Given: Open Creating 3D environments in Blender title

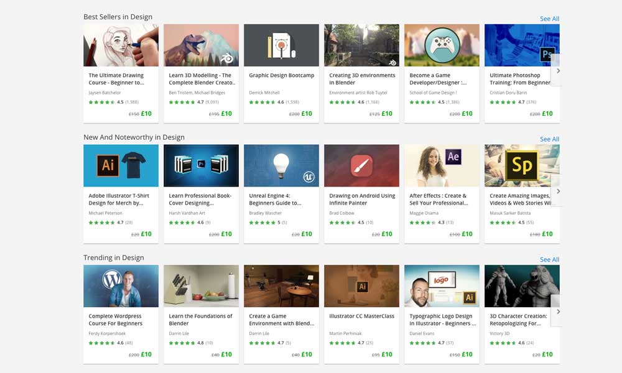Looking at the screenshot, I should [361, 79].
